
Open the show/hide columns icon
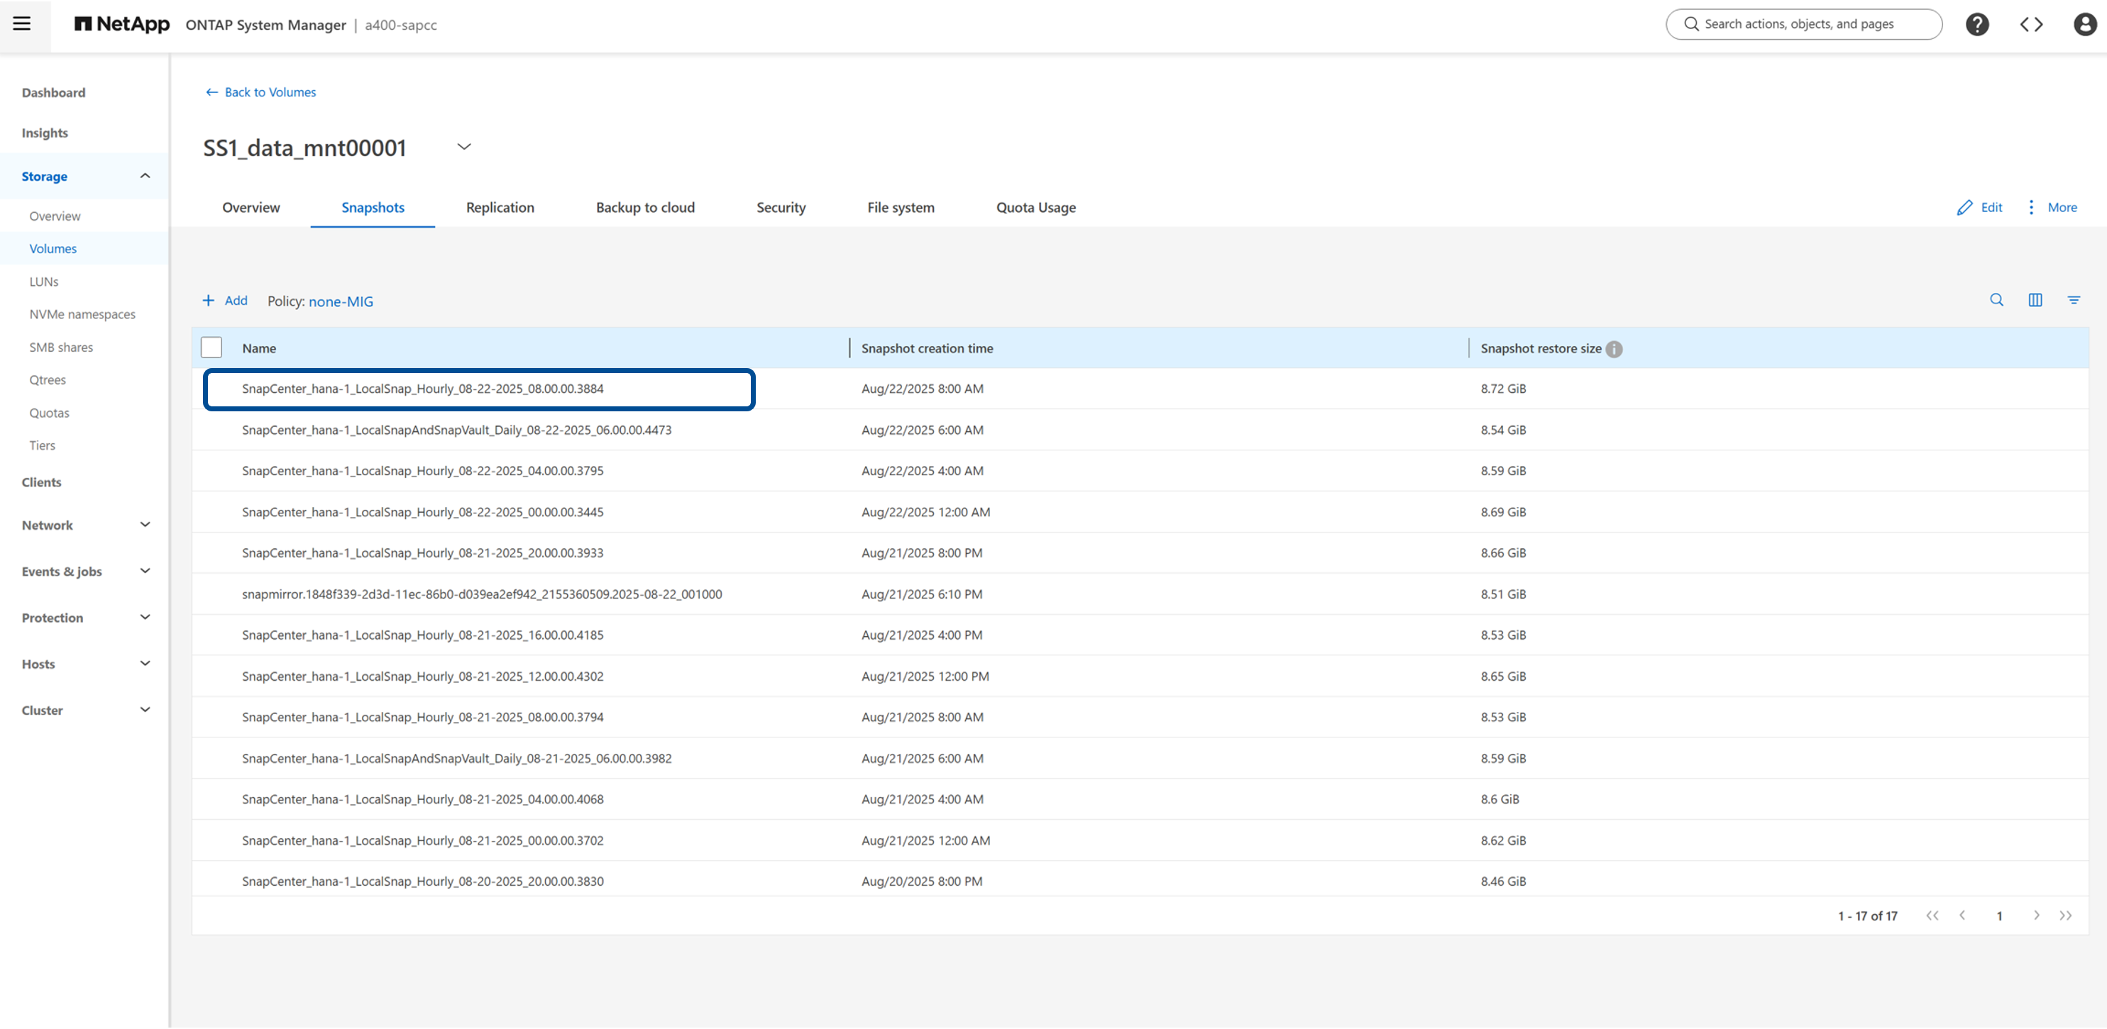point(2034,301)
